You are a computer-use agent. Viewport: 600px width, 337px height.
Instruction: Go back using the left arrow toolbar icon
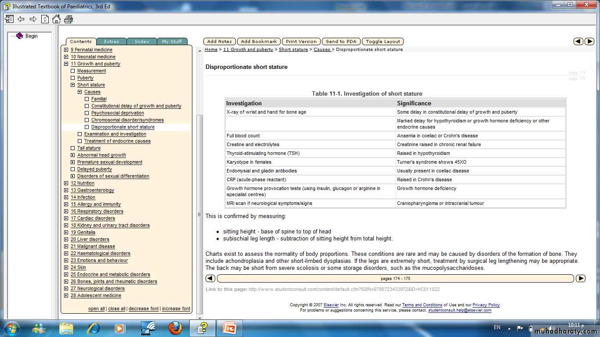click(x=21, y=19)
